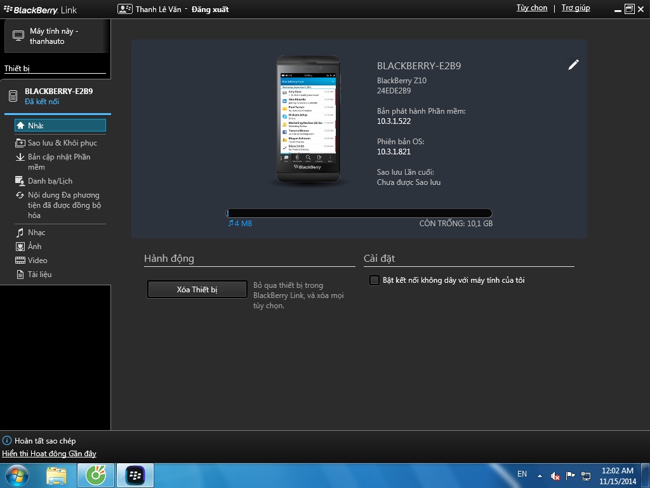This screenshot has width=650, height=488.
Task: Click OS version value 10.3.1.821
Action: 394,151
